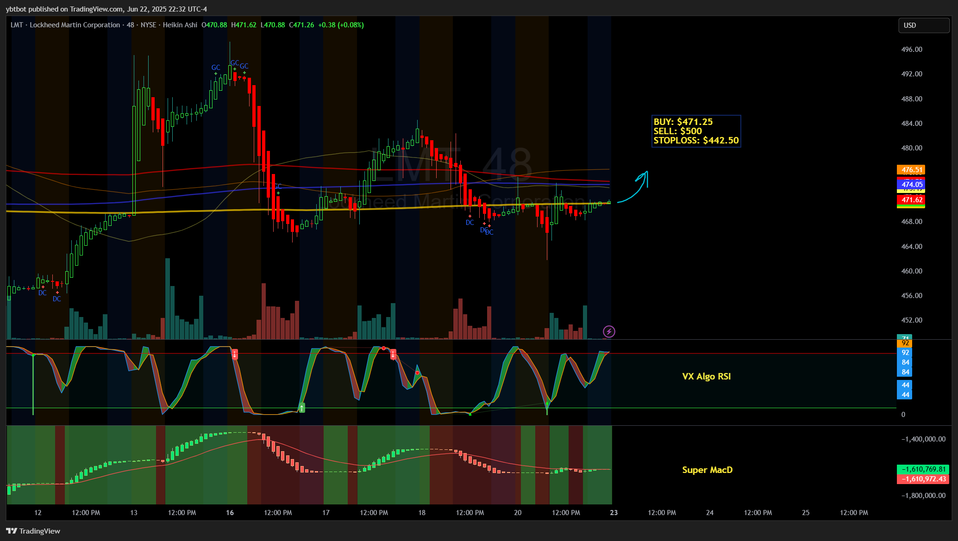Click the 452.00 price scale value
This screenshot has height=541, width=958.
[x=911, y=320]
